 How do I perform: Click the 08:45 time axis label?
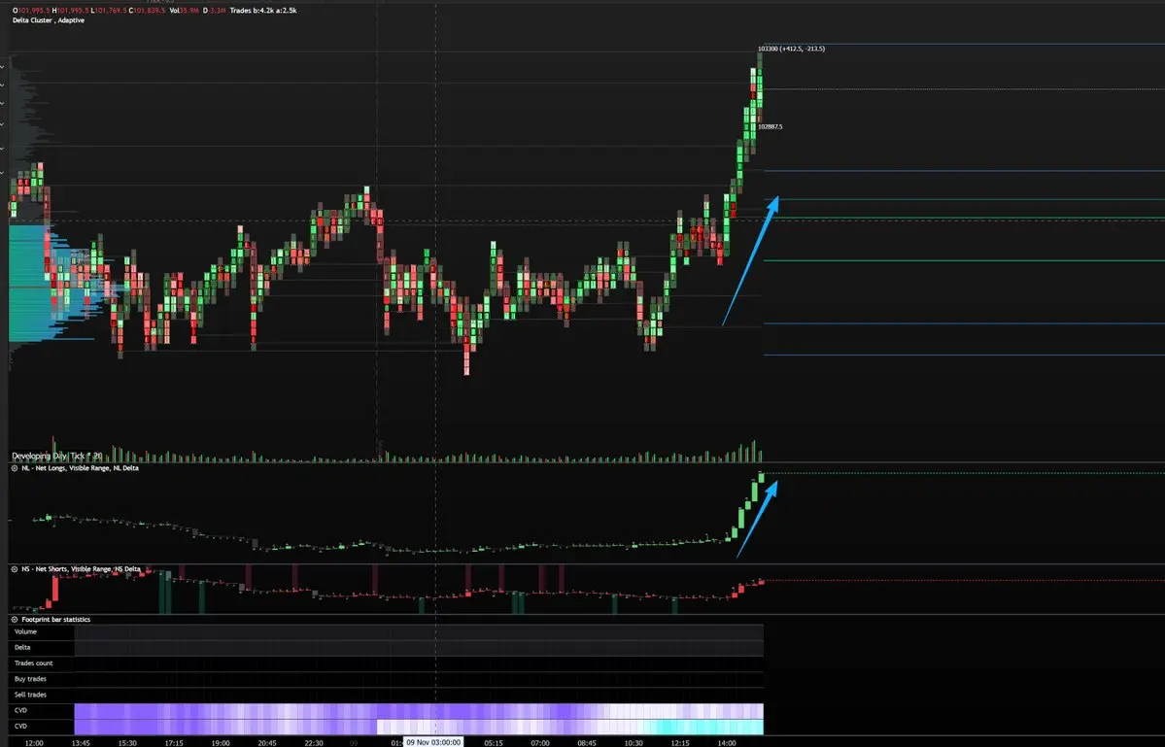pos(587,742)
